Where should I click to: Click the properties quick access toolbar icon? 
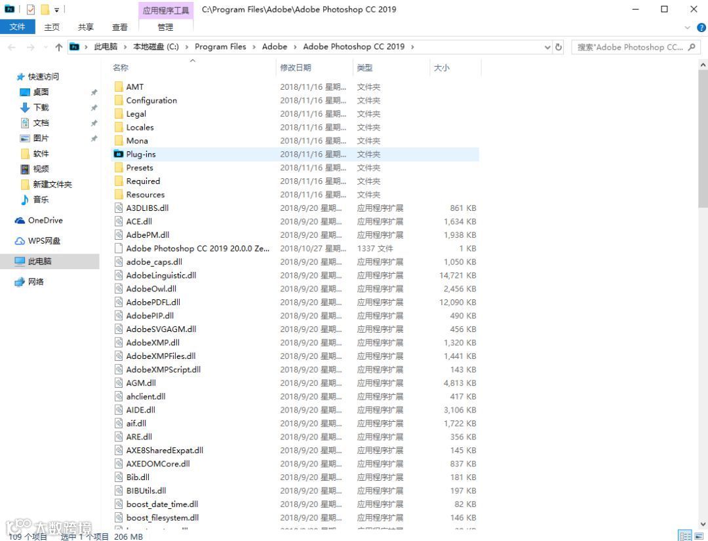[31, 9]
